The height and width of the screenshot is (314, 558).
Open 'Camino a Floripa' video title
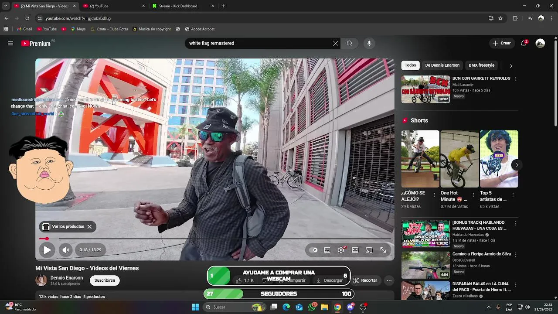[481, 254]
